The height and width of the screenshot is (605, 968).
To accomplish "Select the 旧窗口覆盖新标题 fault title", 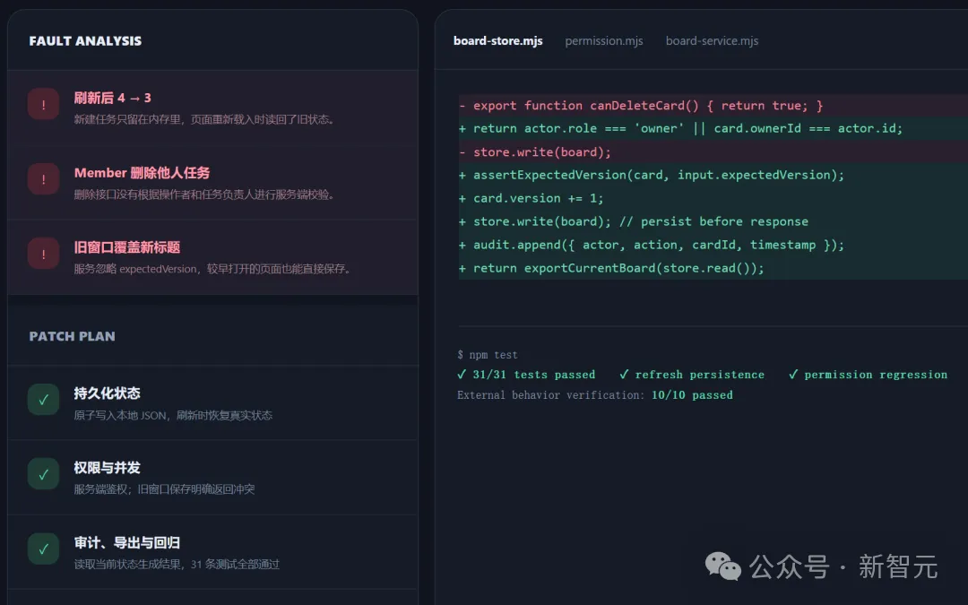I will pyautogui.click(x=127, y=247).
